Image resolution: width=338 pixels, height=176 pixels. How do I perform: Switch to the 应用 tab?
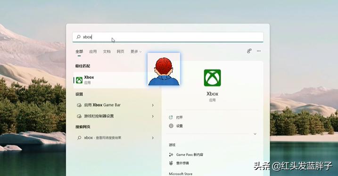click(x=93, y=51)
